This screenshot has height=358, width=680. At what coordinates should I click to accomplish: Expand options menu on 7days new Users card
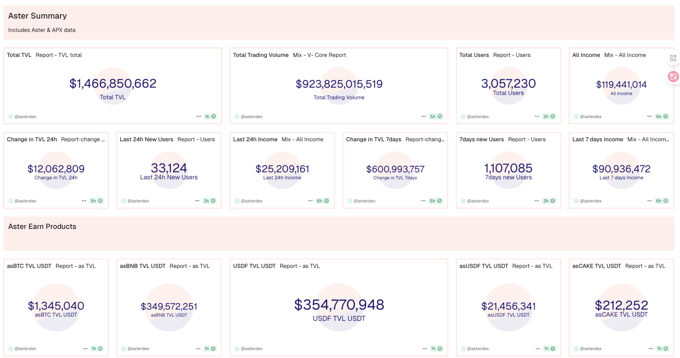(x=537, y=201)
